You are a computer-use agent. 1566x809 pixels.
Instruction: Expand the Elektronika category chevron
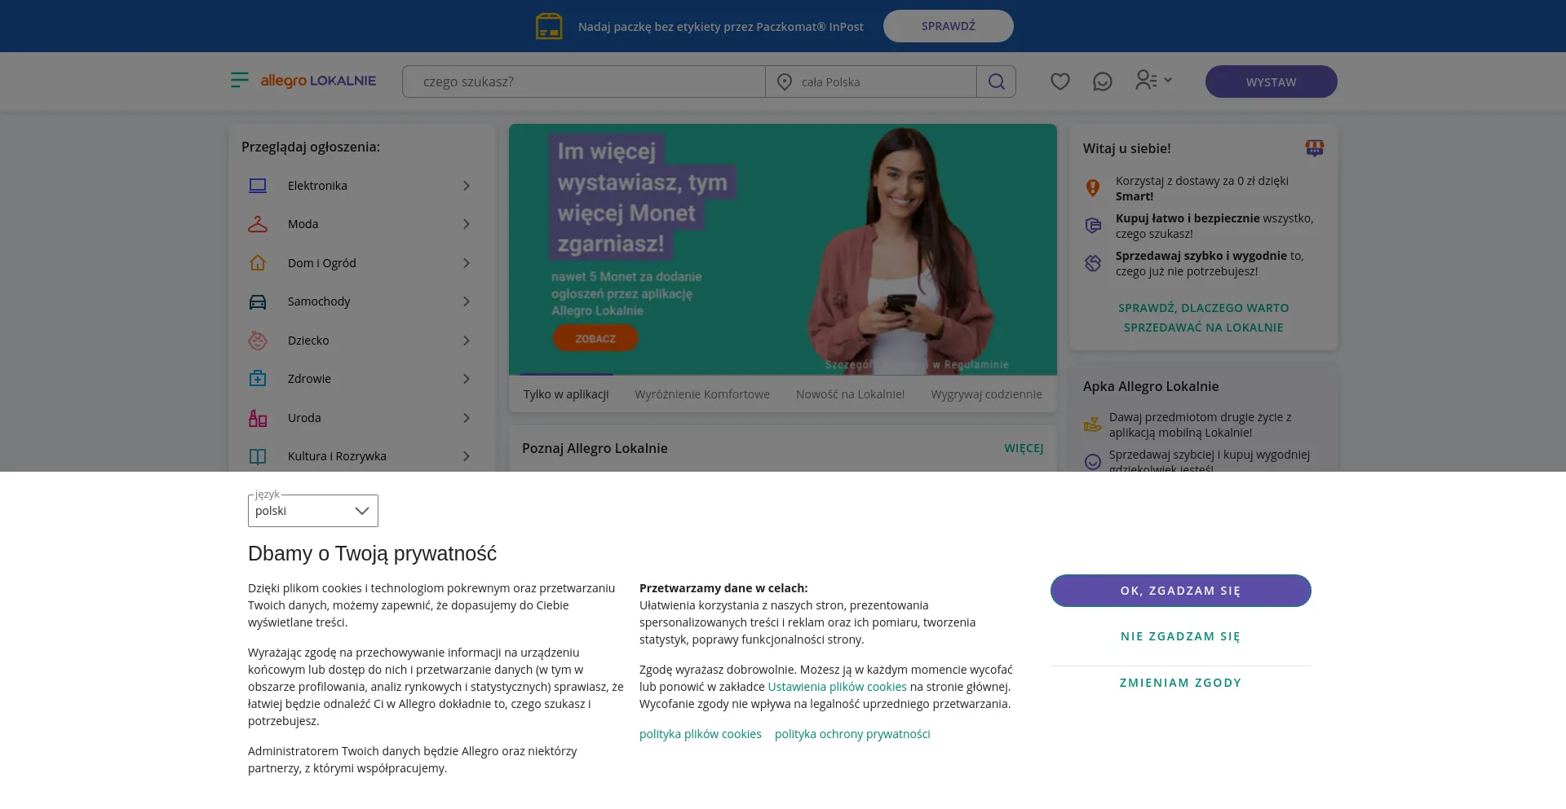pyautogui.click(x=467, y=186)
